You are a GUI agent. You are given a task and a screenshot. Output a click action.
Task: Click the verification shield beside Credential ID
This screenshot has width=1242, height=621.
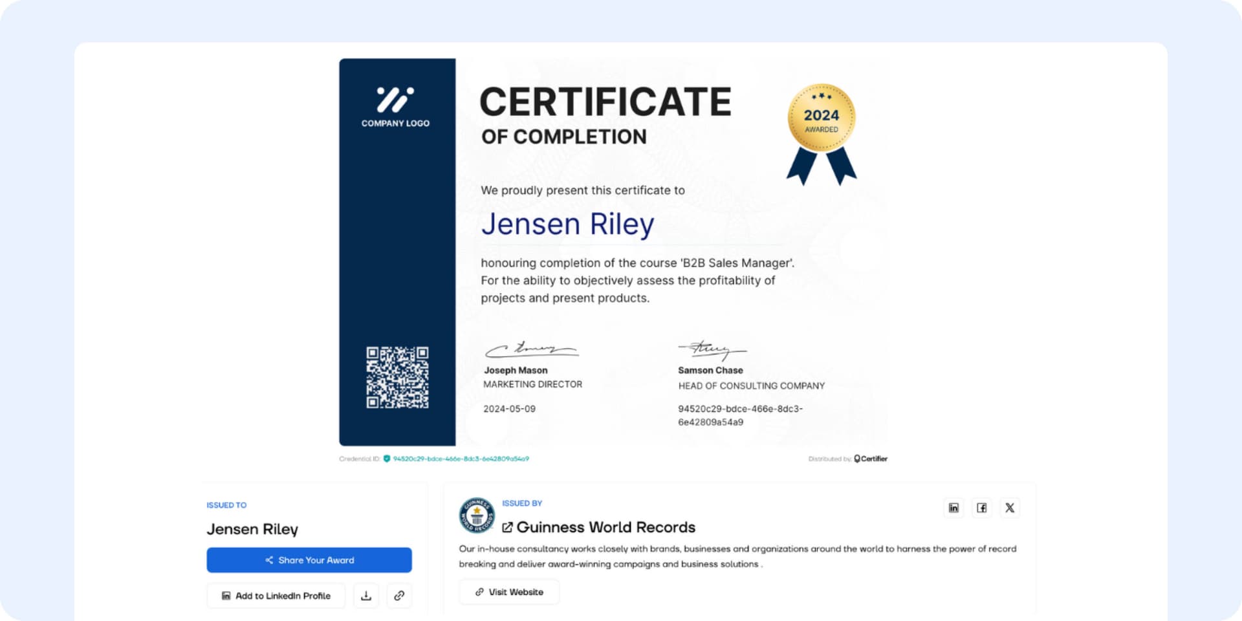(386, 458)
